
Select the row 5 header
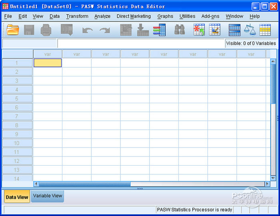click(17, 98)
